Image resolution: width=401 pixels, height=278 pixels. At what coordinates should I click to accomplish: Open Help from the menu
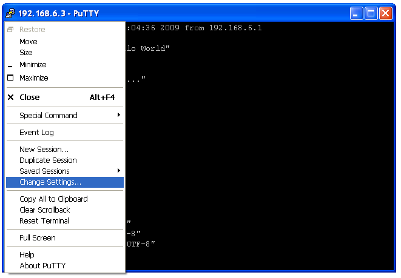coord(65,255)
